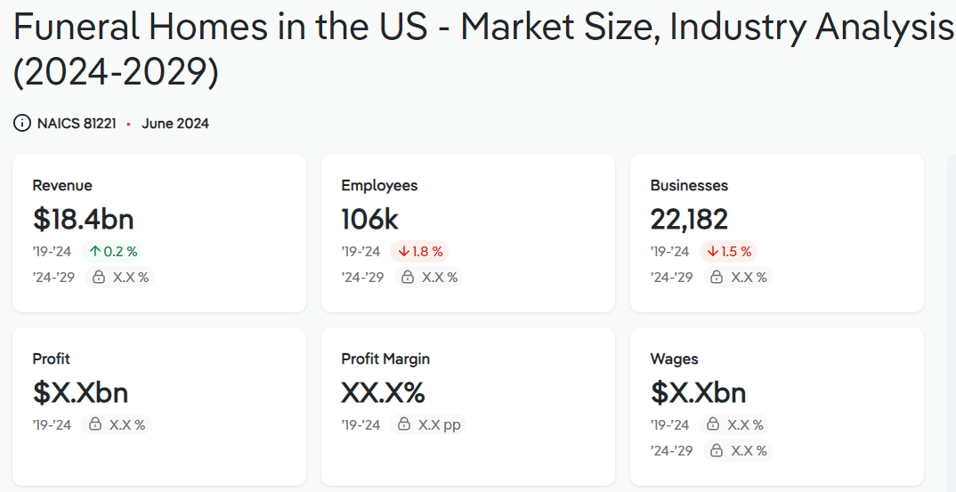Click the green up arrow on Revenue growth

click(x=94, y=251)
